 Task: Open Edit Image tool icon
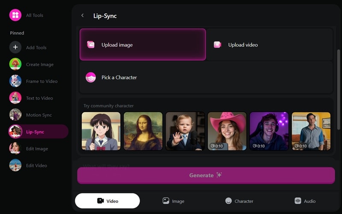pos(15,148)
